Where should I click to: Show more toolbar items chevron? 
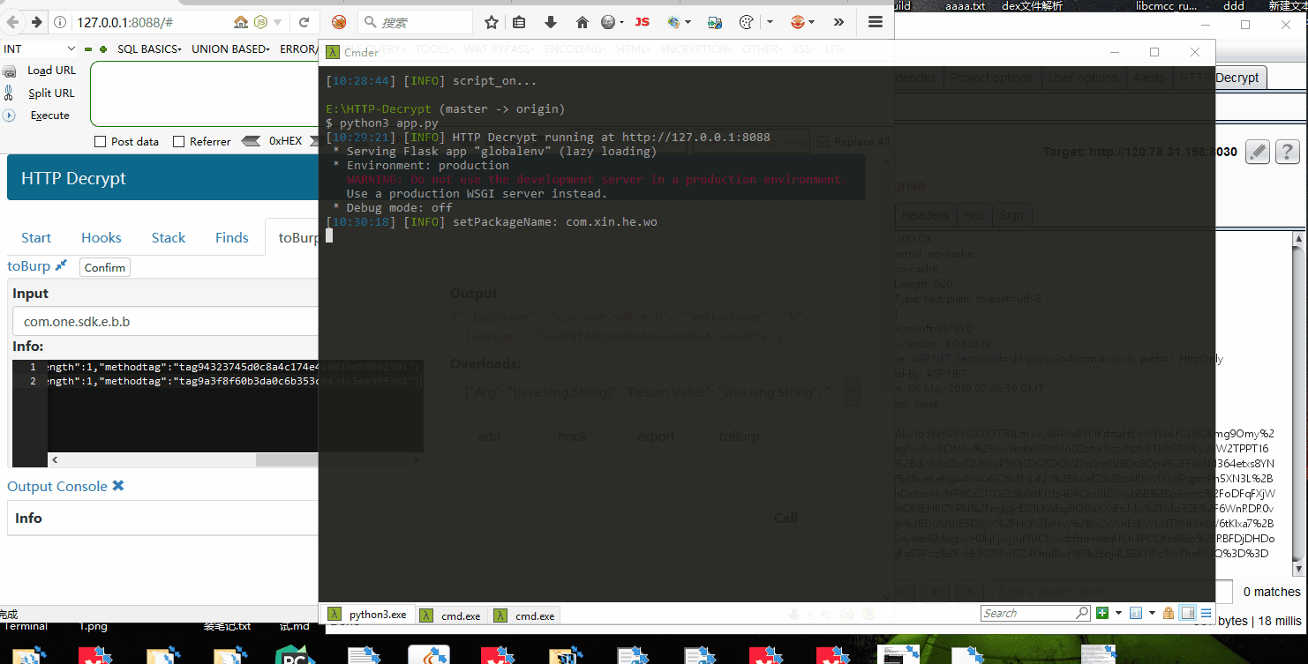pyautogui.click(x=838, y=22)
